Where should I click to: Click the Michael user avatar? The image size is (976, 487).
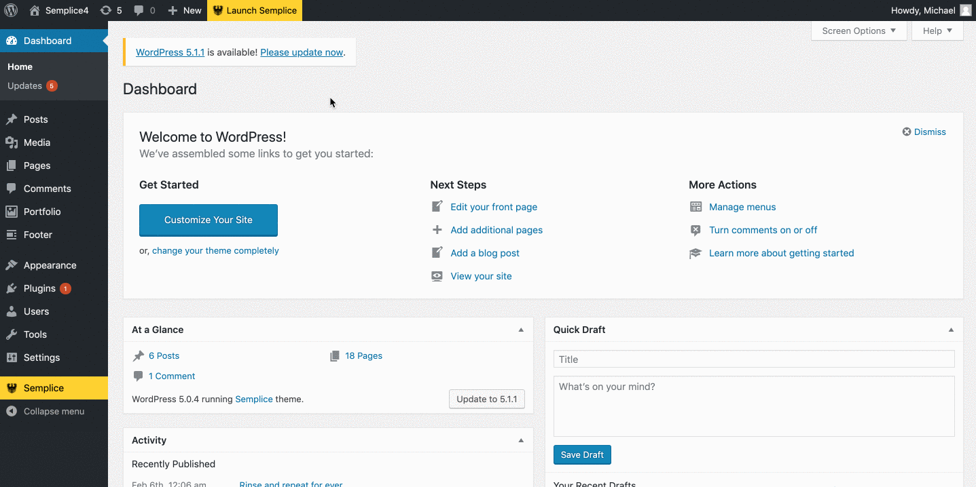click(x=965, y=10)
